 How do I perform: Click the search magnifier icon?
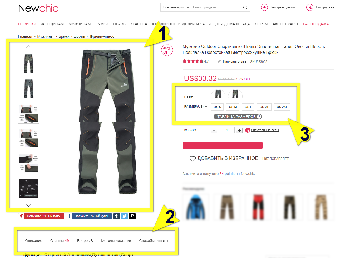tap(245, 7)
